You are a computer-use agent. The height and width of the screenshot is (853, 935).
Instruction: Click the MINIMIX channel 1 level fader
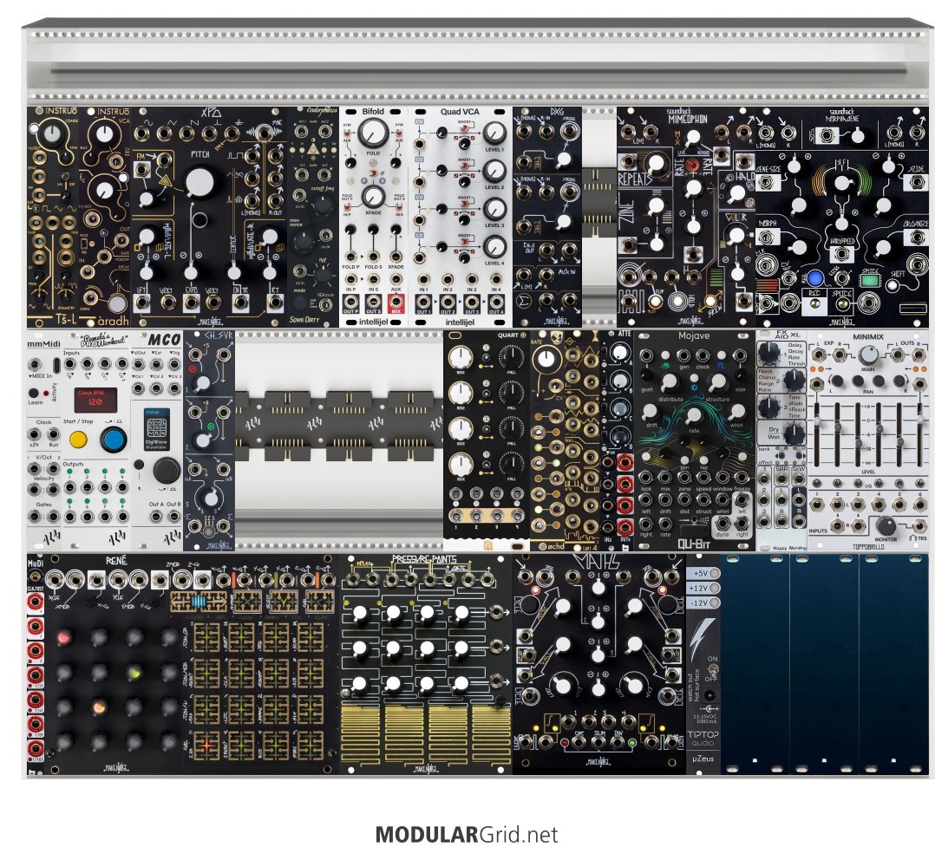[x=818, y=436]
